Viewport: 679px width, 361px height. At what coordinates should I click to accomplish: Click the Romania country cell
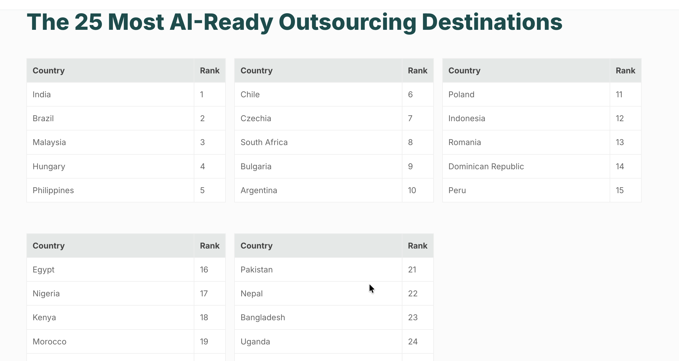526,142
